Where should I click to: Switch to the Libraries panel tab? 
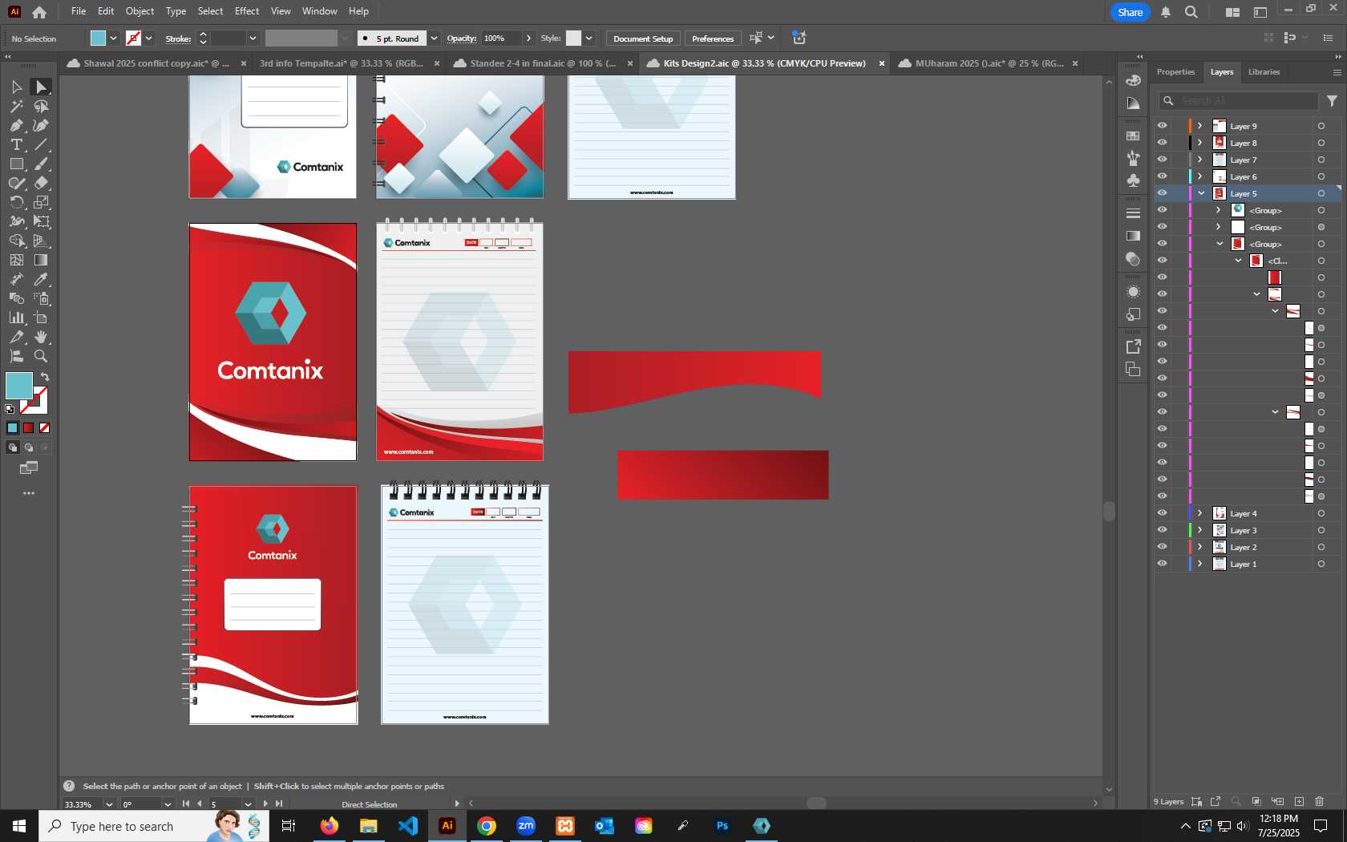tap(1264, 72)
